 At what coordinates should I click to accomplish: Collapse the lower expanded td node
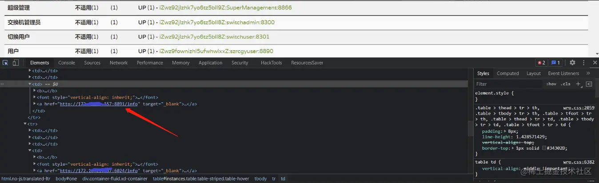[30, 151]
